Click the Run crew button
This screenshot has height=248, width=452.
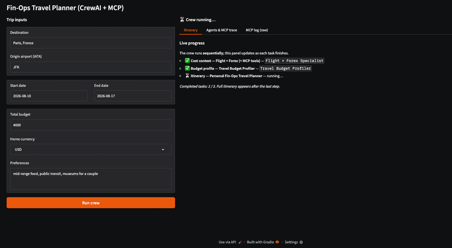click(91, 203)
